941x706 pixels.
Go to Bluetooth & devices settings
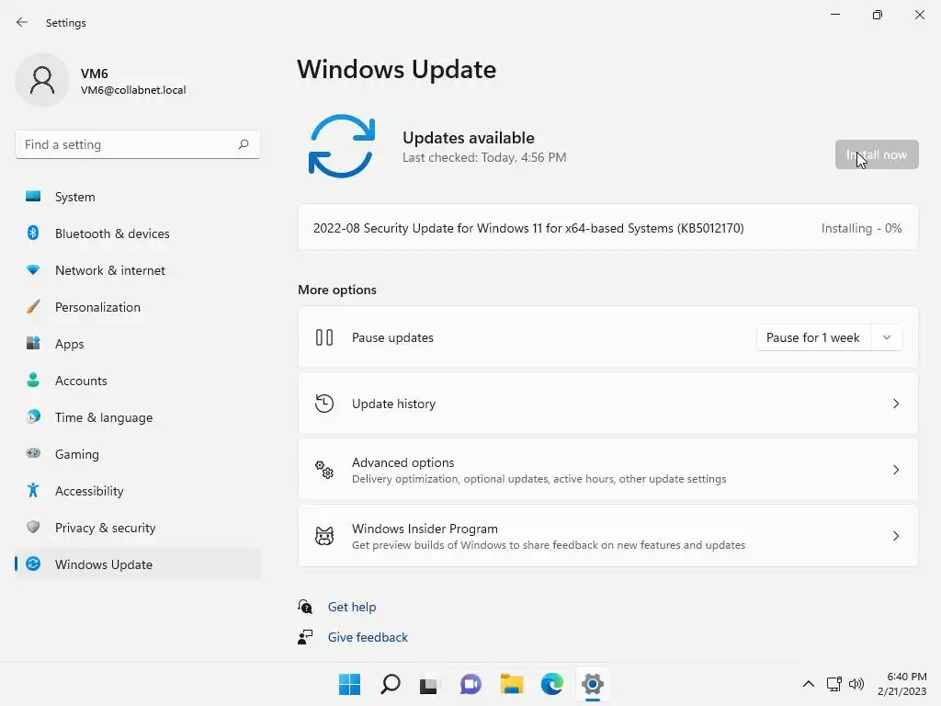(138, 233)
